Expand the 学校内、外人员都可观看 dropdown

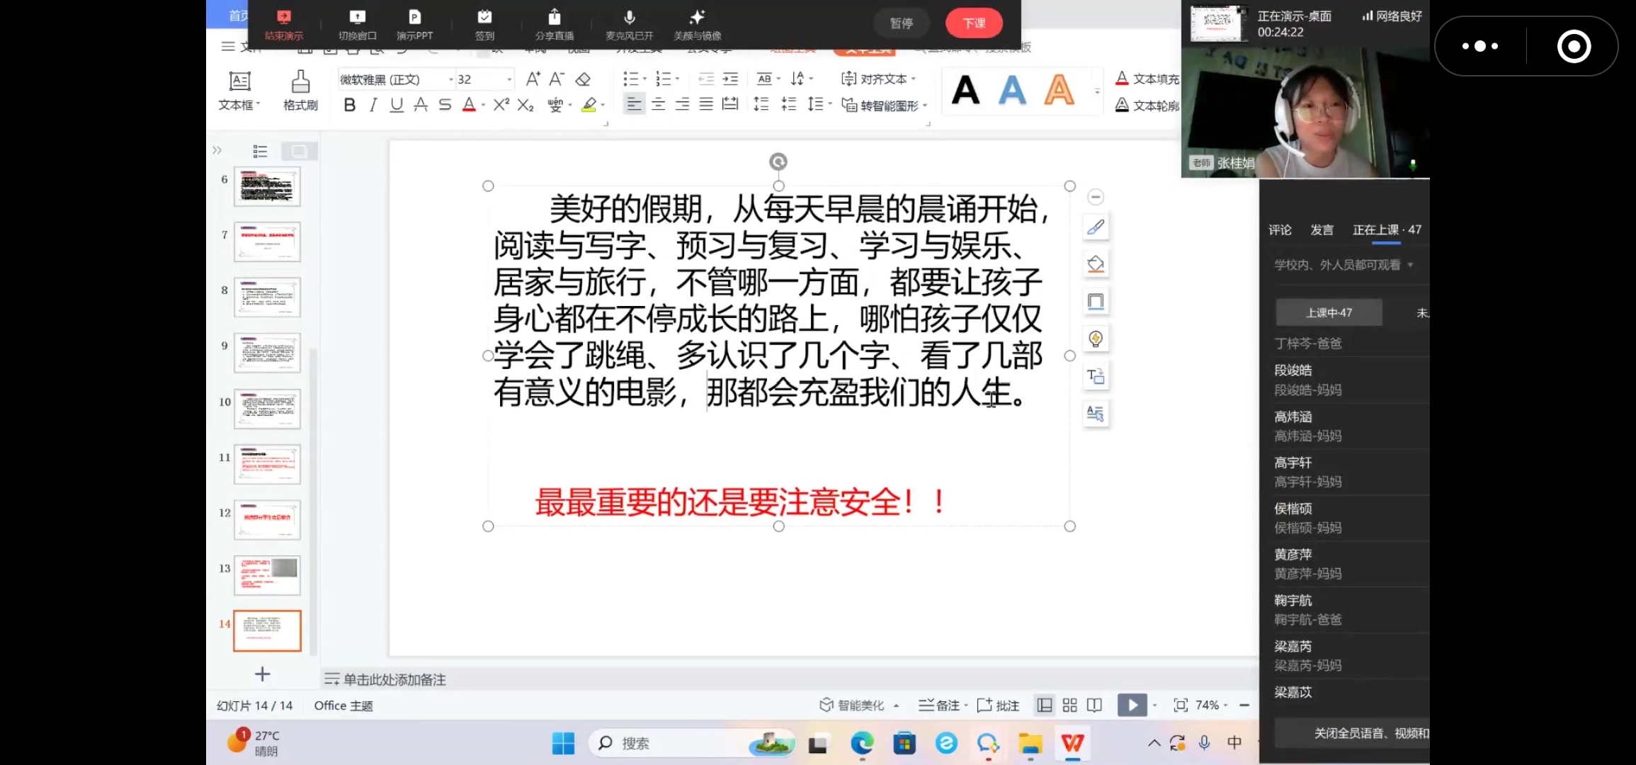[x=1344, y=265]
